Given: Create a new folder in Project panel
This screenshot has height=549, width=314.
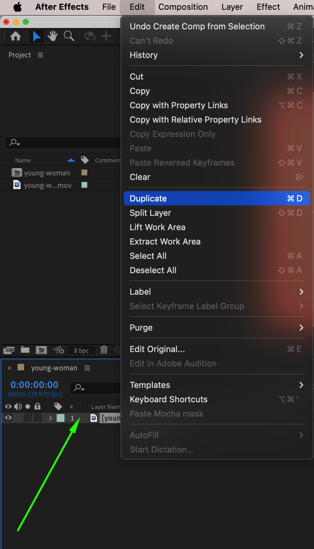Looking at the screenshot, I should pos(25,350).
